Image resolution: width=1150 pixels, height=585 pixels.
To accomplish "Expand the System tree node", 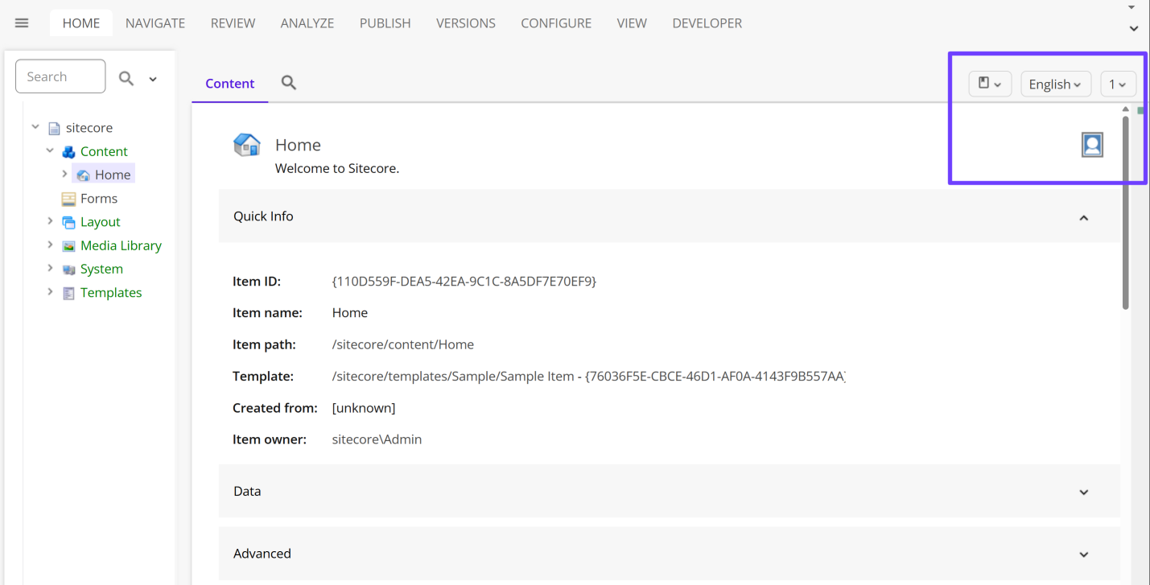I will (x=50, y=268).
